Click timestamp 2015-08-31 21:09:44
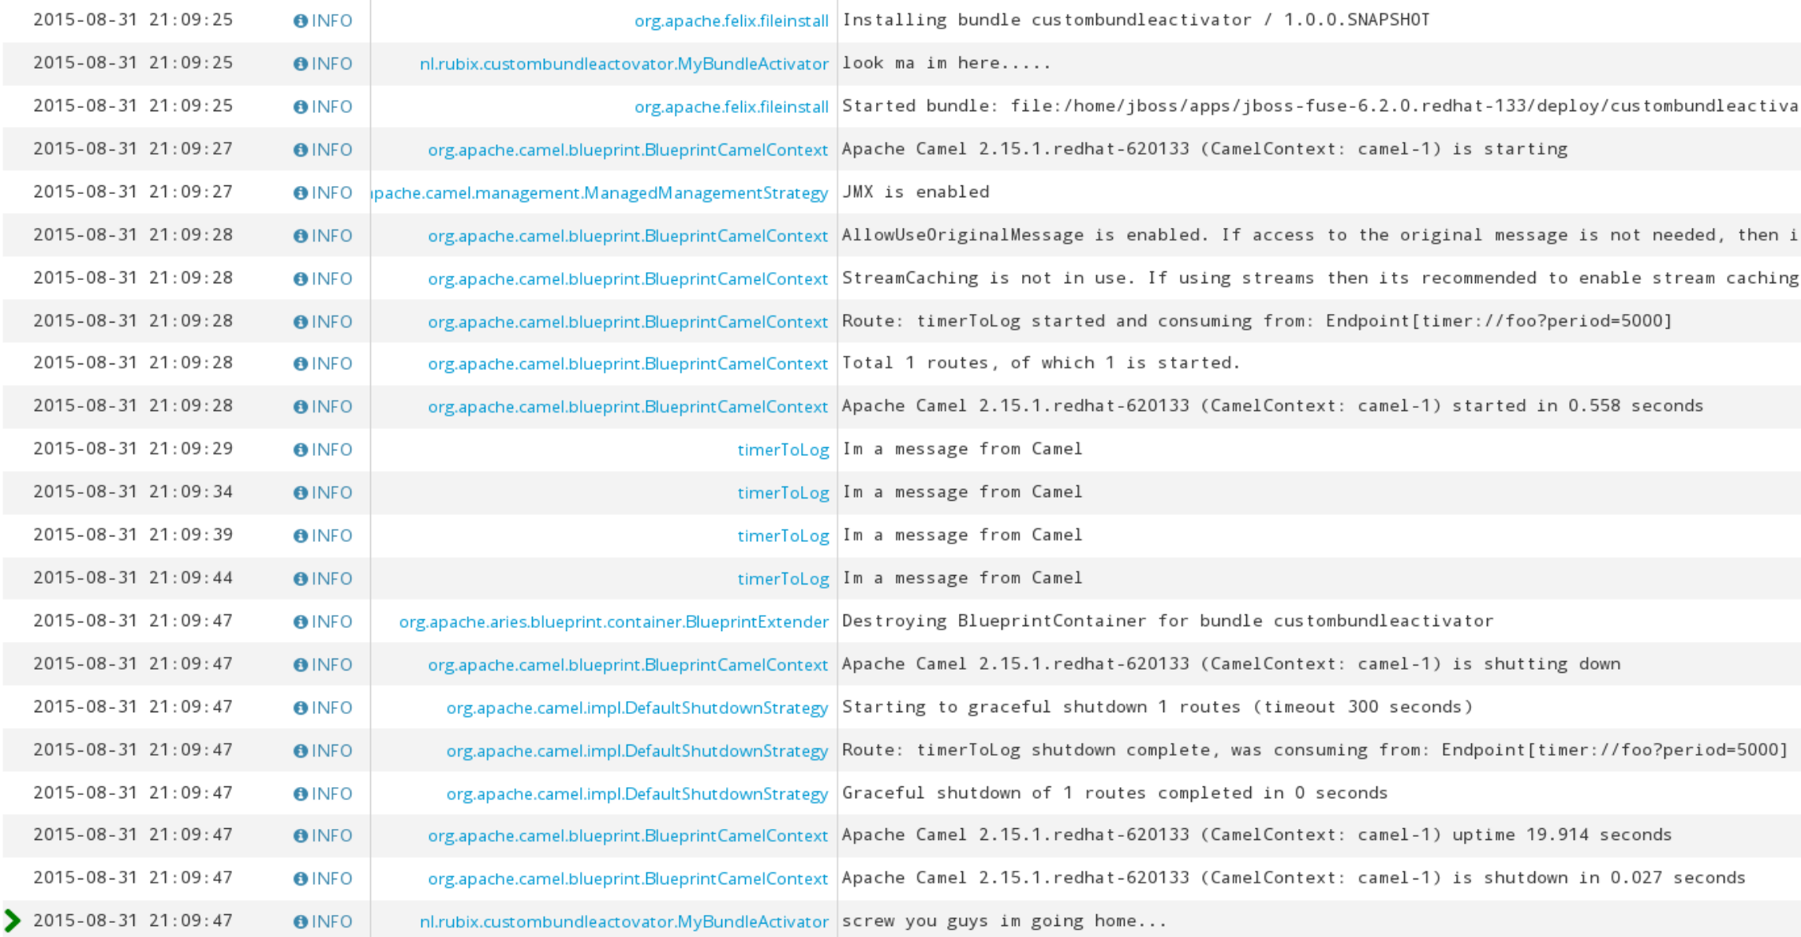This screenshot has width=1801, height=937. [133, 578]
